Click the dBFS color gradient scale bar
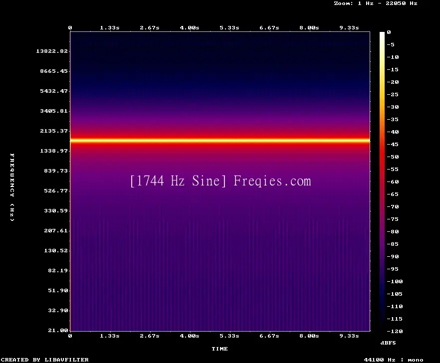This screenshot has height=363, width=440. click(382, 181)
